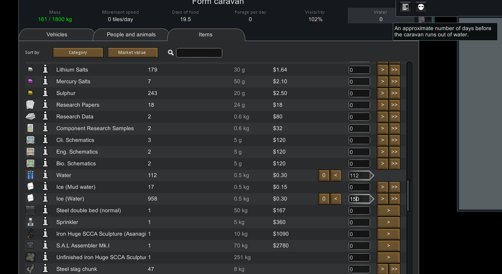The width and height of the screenshot is (502, 274).
Task: Open info for Research Data
Action: pyautogui.click(x=45, y=116)
